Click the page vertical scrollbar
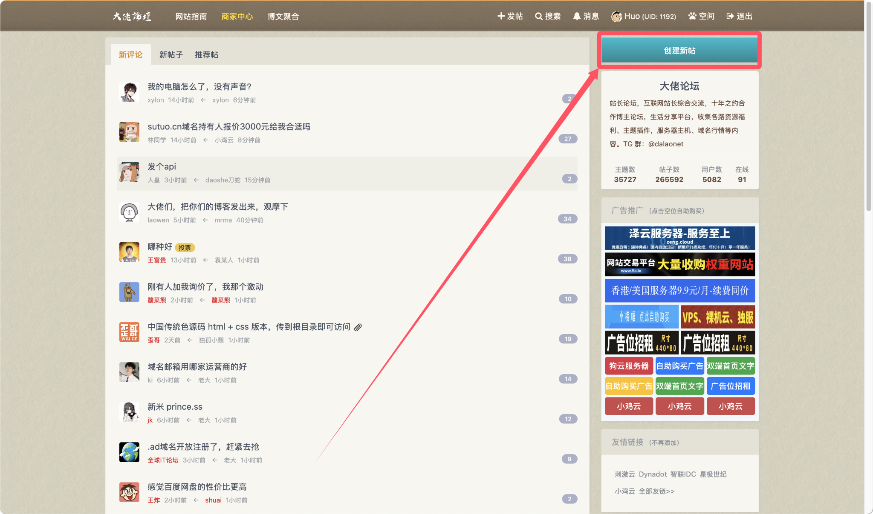873x514 pixels. pos(868,106)
